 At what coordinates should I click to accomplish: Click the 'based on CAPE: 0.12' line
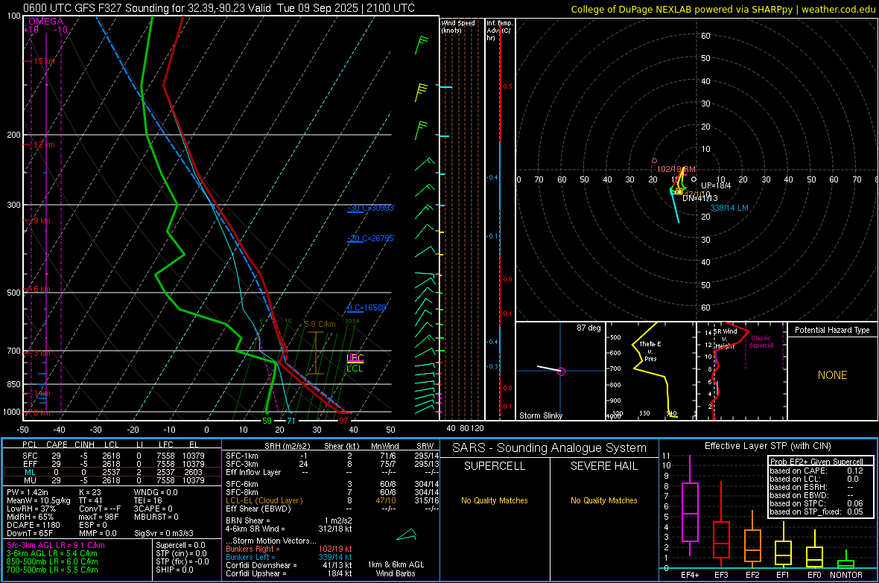[x=816, y=471]
